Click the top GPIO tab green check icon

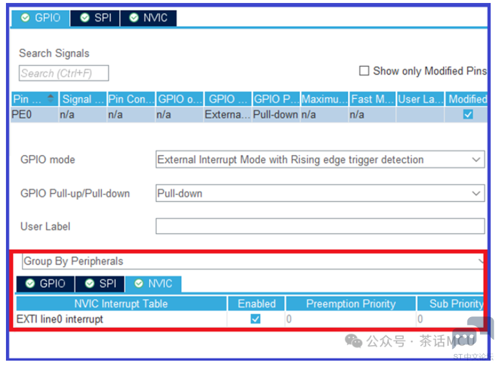point(26,18)
